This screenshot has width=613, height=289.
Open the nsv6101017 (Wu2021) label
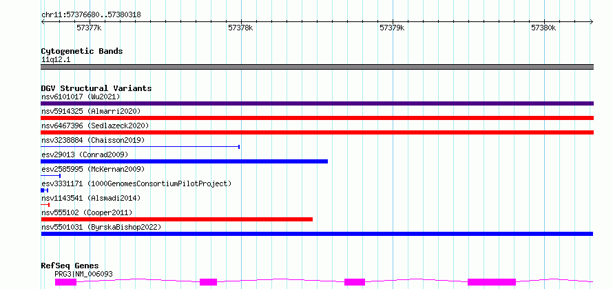[81, 97]
